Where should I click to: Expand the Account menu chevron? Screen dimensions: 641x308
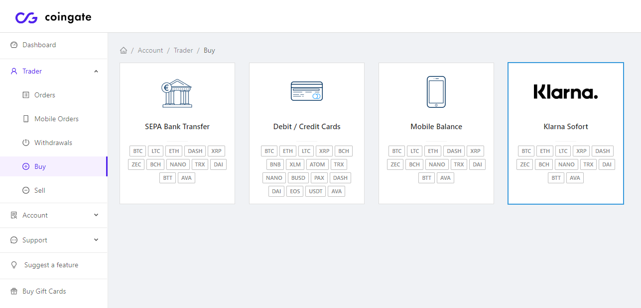pos(96,215)
